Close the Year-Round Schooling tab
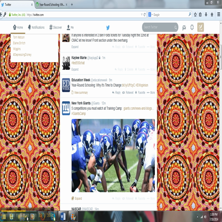This screenshot has height=222, width=222. (x=67, y=5)
